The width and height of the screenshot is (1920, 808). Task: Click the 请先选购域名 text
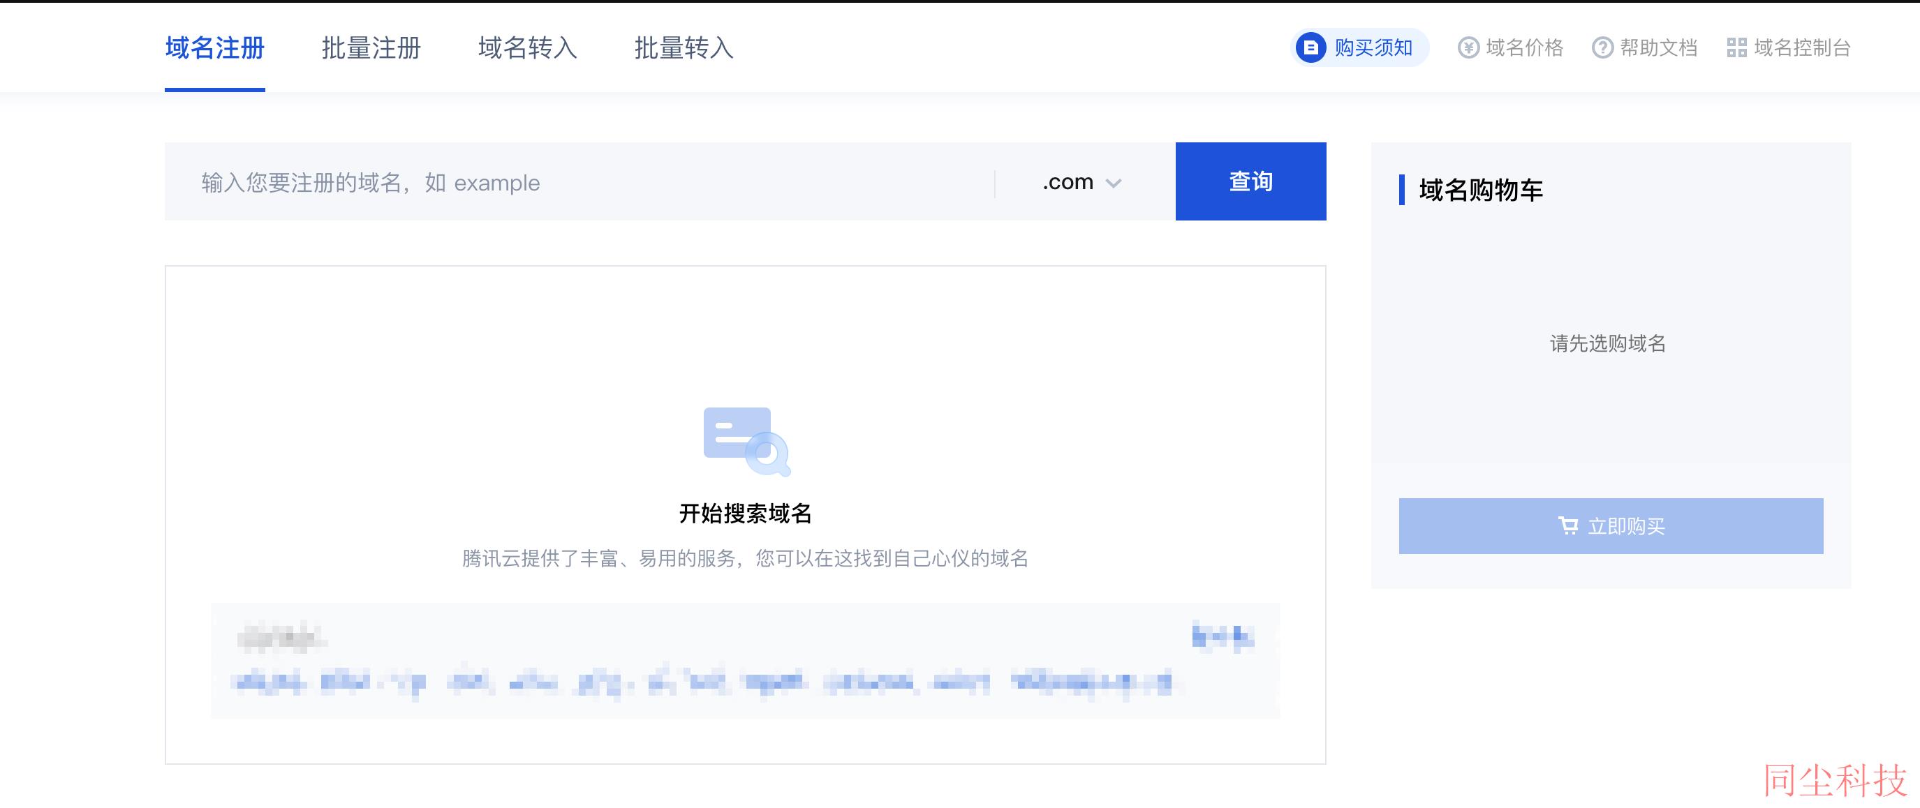pyautogui.click(x=1608, y=343)
